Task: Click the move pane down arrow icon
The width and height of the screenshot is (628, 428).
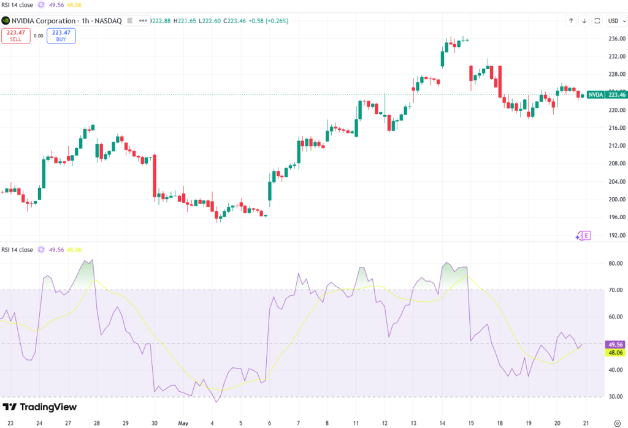Action: point(584,21)
